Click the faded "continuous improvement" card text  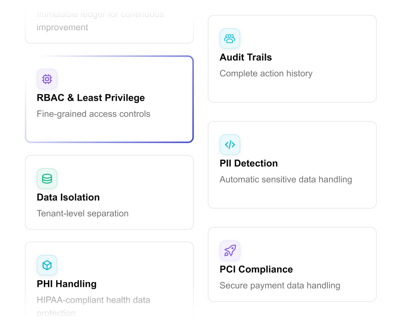(62, 28)
